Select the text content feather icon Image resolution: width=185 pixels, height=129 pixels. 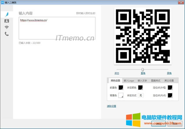(6, 14)
